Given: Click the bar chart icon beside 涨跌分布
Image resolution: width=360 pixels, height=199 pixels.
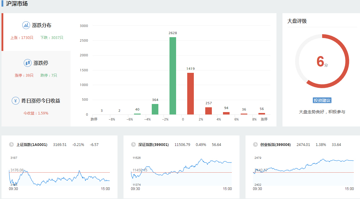Looking at the screenshot, I should (26, 25).
